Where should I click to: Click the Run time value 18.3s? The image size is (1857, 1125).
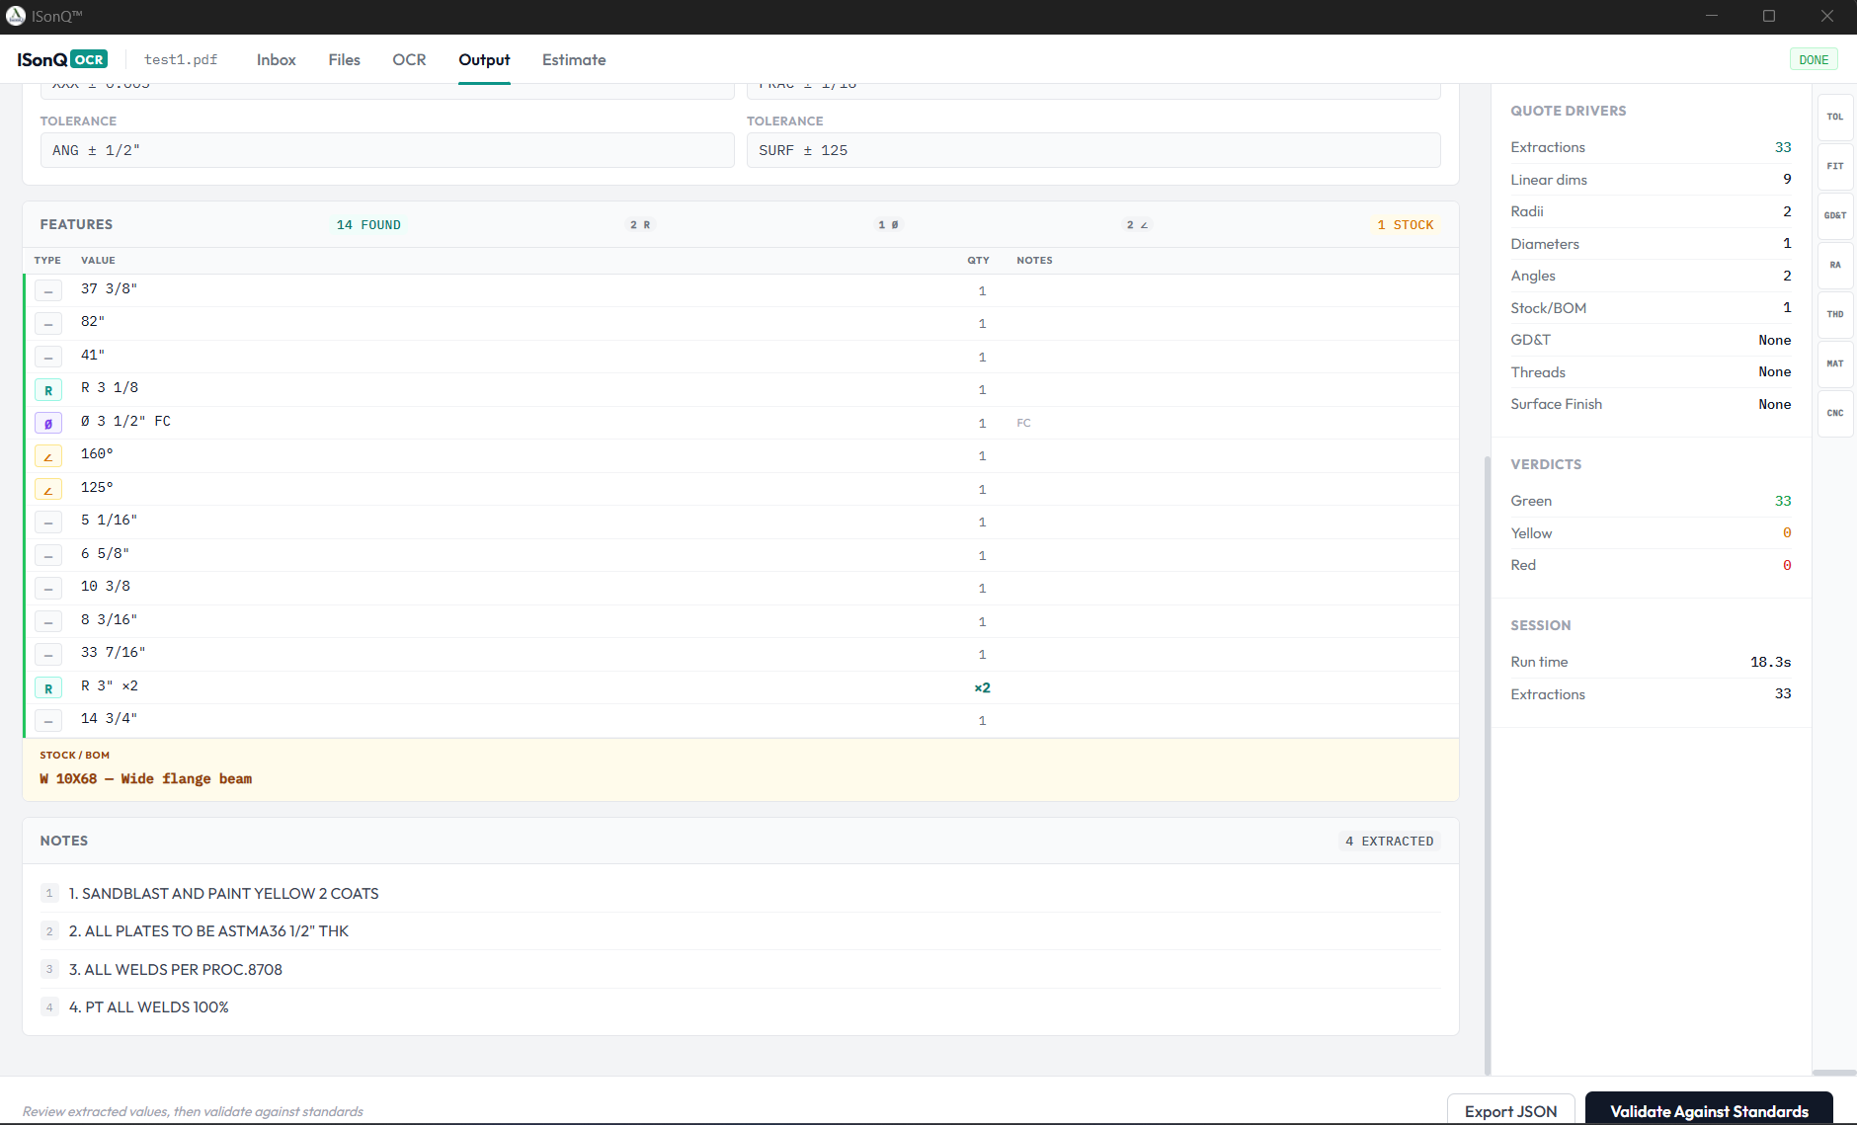pyautogui.click(x=1770, y=662)
